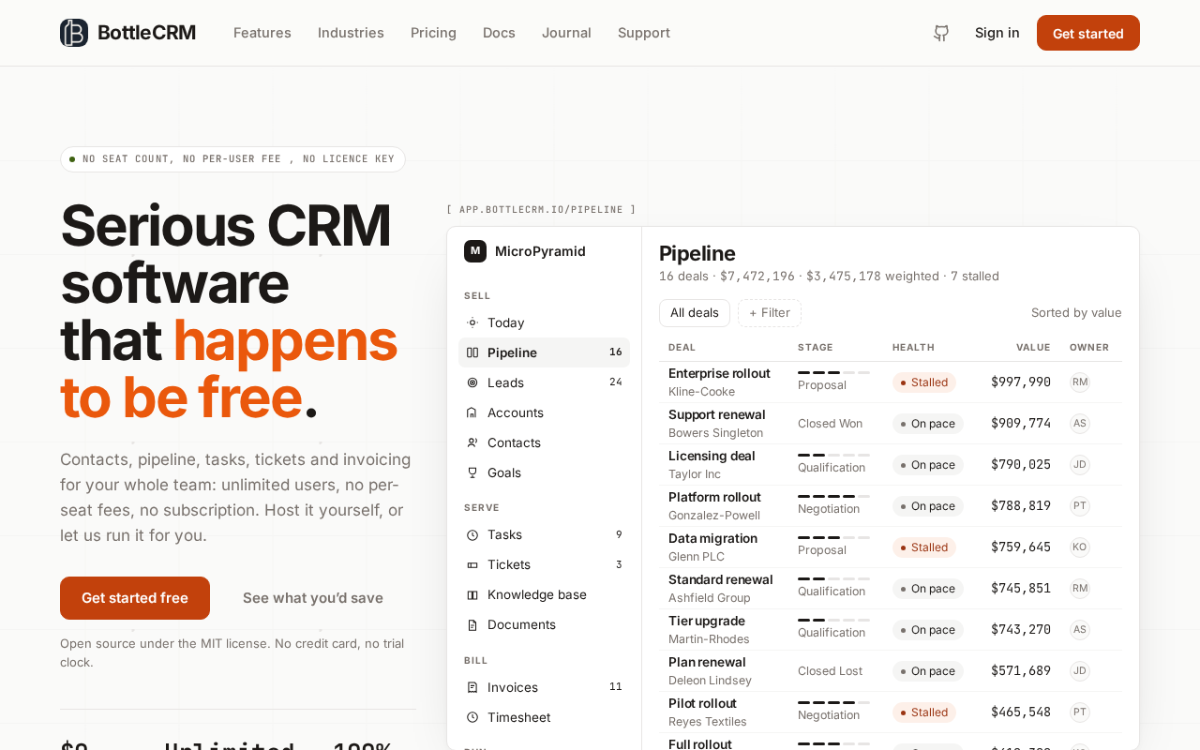Click the $909,774 deal value

(x=1021, y=424)
